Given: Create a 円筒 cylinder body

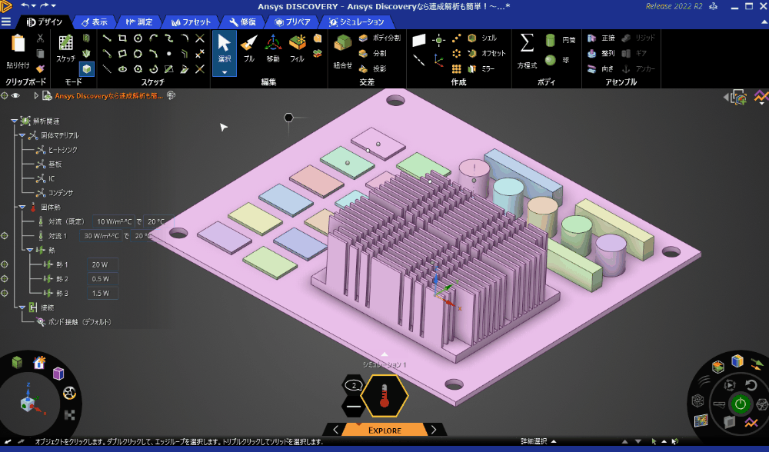Looking at the screenshot, I should coord(560,40).
